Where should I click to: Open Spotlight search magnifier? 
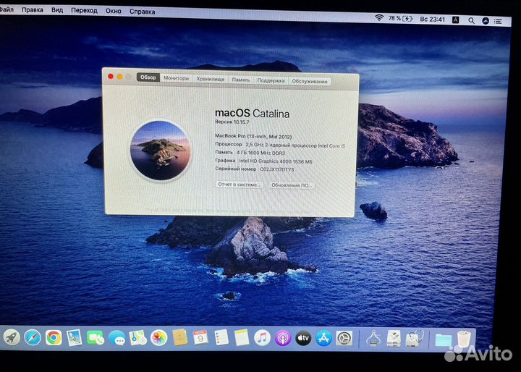click(472, 20)
